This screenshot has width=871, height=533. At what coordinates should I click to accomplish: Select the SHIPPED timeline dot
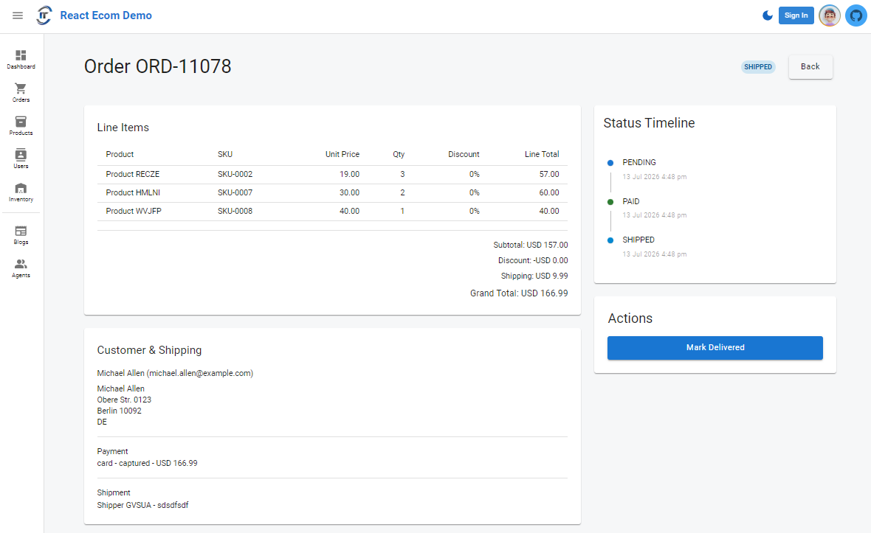point(610,240)
